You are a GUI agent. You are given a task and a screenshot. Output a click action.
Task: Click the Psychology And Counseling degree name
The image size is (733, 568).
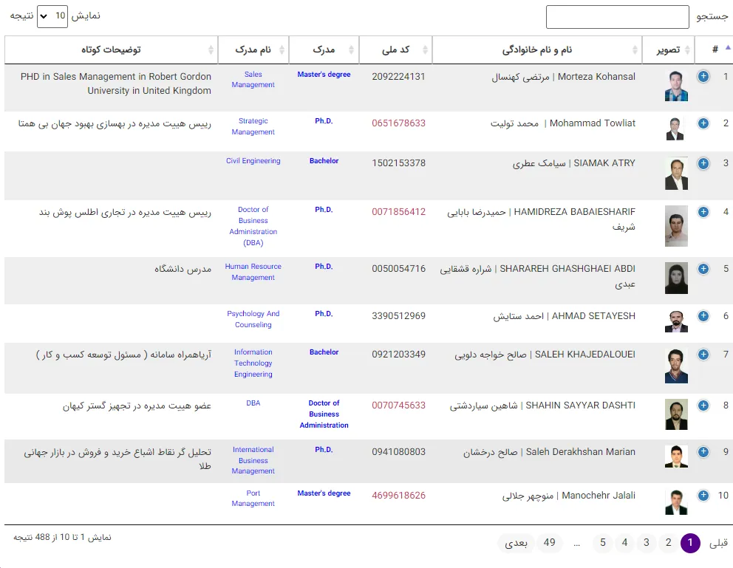(x=253, y=319)
